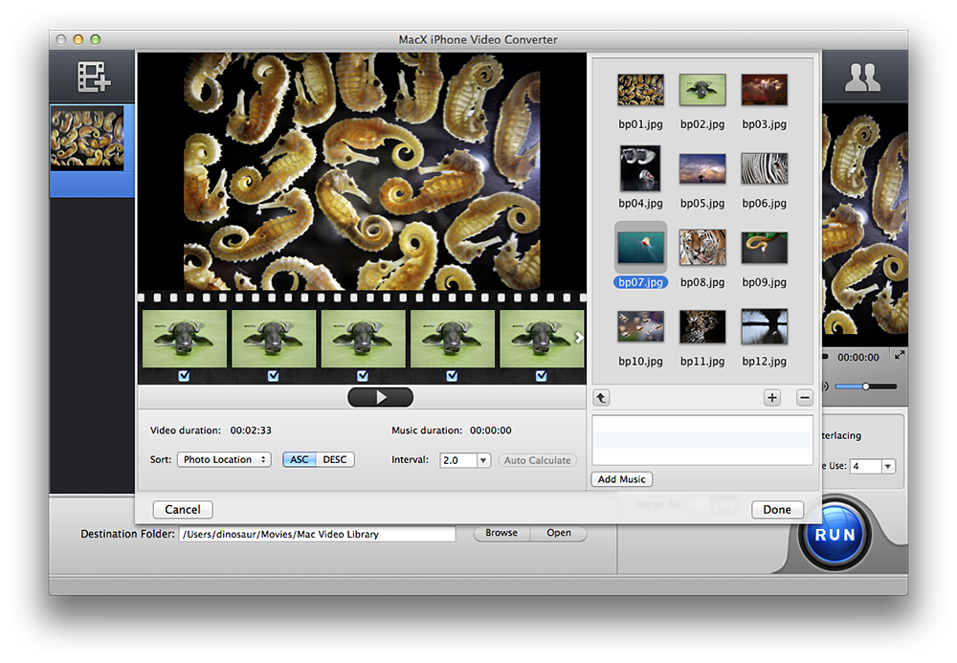957x663 pixels.
Task: Select the bp12.jpg image
Action: [764, 326]
